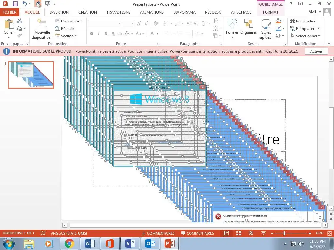Toggle text shadow S formatting
334x250 pixels.
[113, 34]
